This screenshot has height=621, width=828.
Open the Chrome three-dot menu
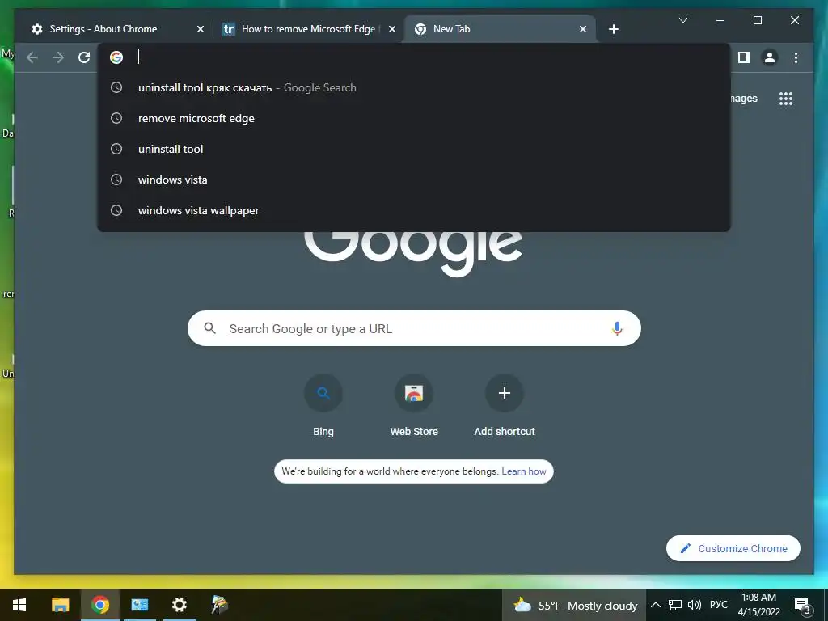[x=796, y=57]
